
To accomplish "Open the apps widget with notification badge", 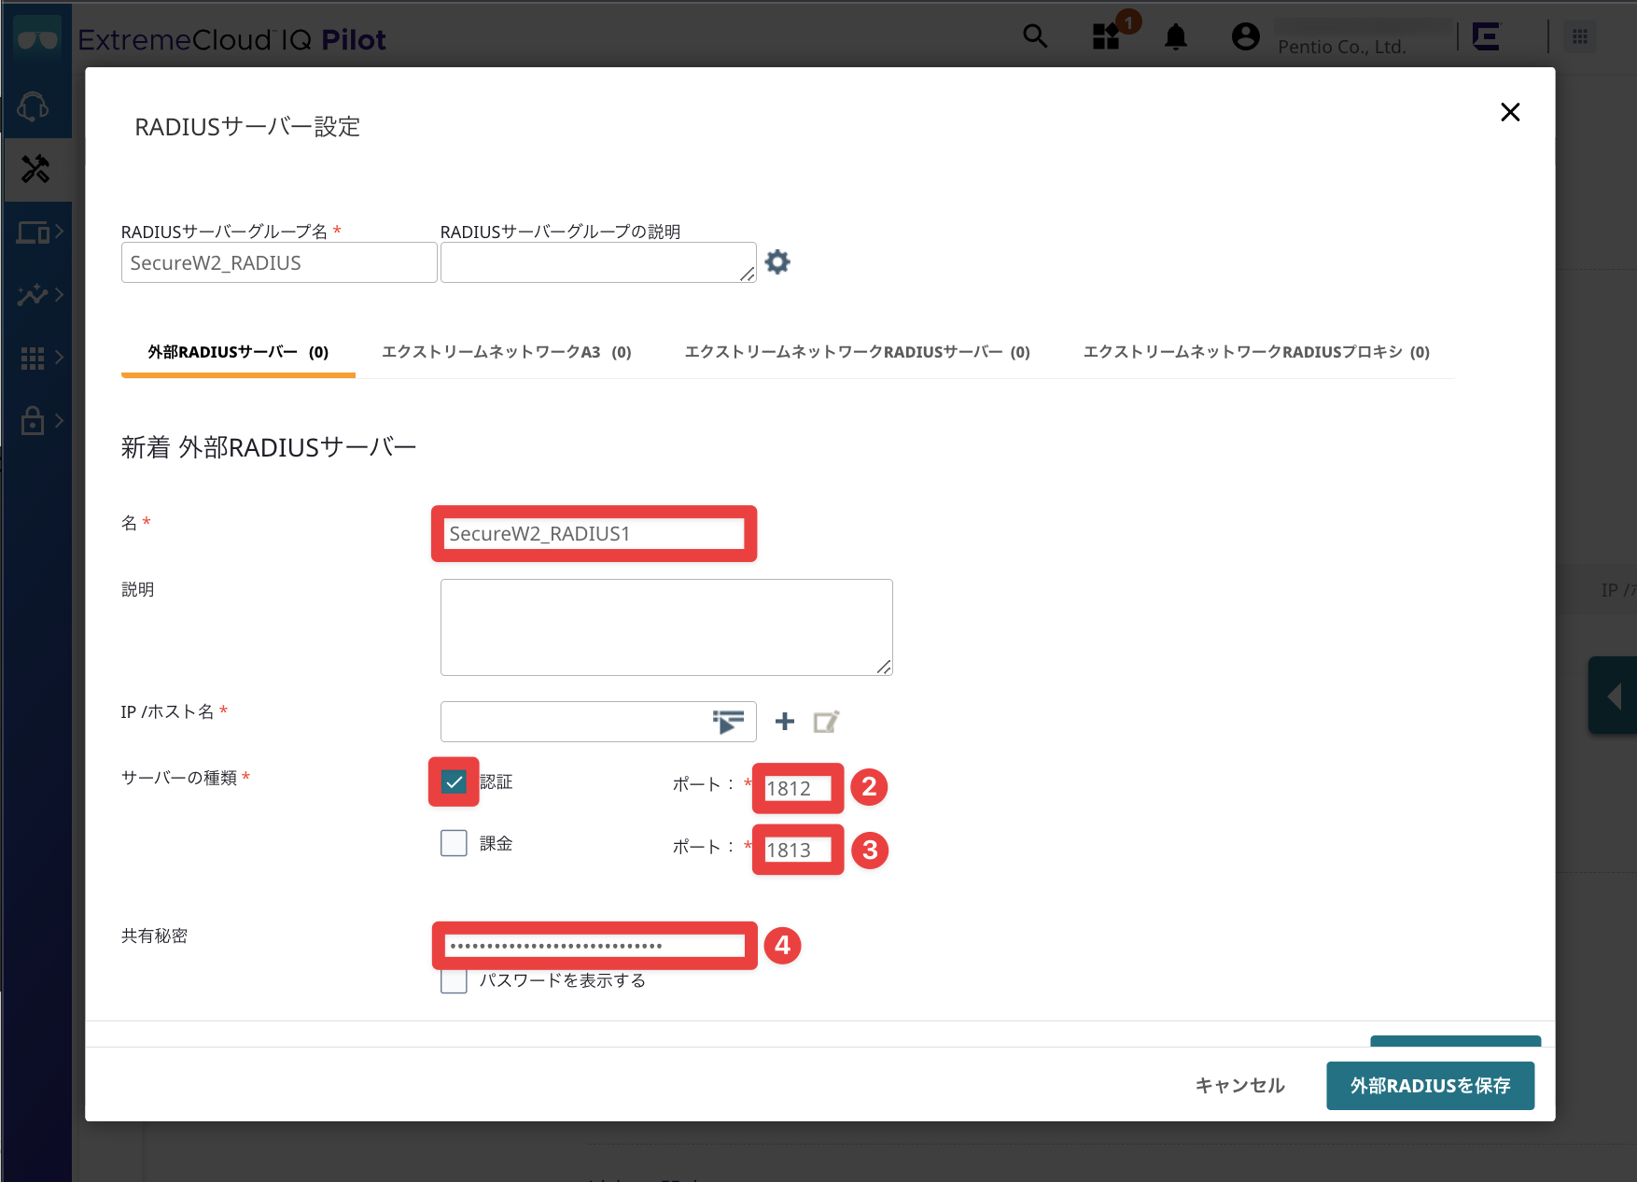I will coord(1107,36).
